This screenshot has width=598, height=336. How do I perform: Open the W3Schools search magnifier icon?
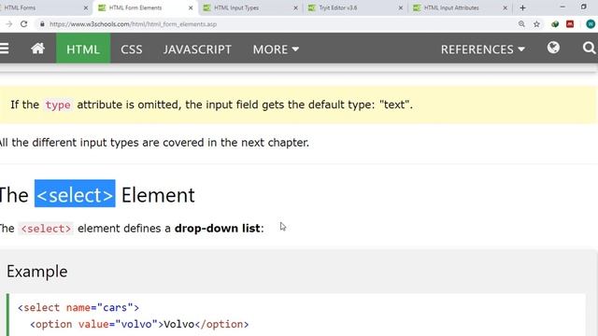click(x=590, y=48)
